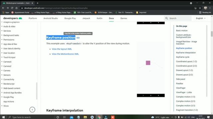Collapse the left sidebar with the arrow button
This screenshot has width=213, height=119.
pos(32,110)
